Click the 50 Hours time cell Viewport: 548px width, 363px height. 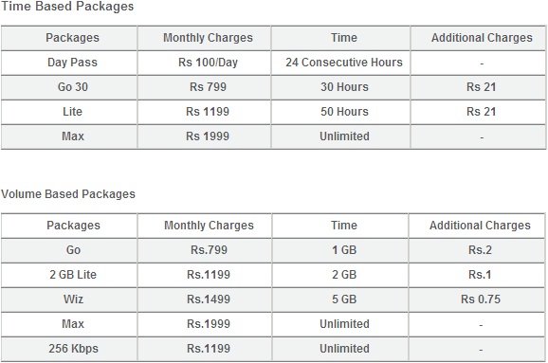click(x=344, y=112)
